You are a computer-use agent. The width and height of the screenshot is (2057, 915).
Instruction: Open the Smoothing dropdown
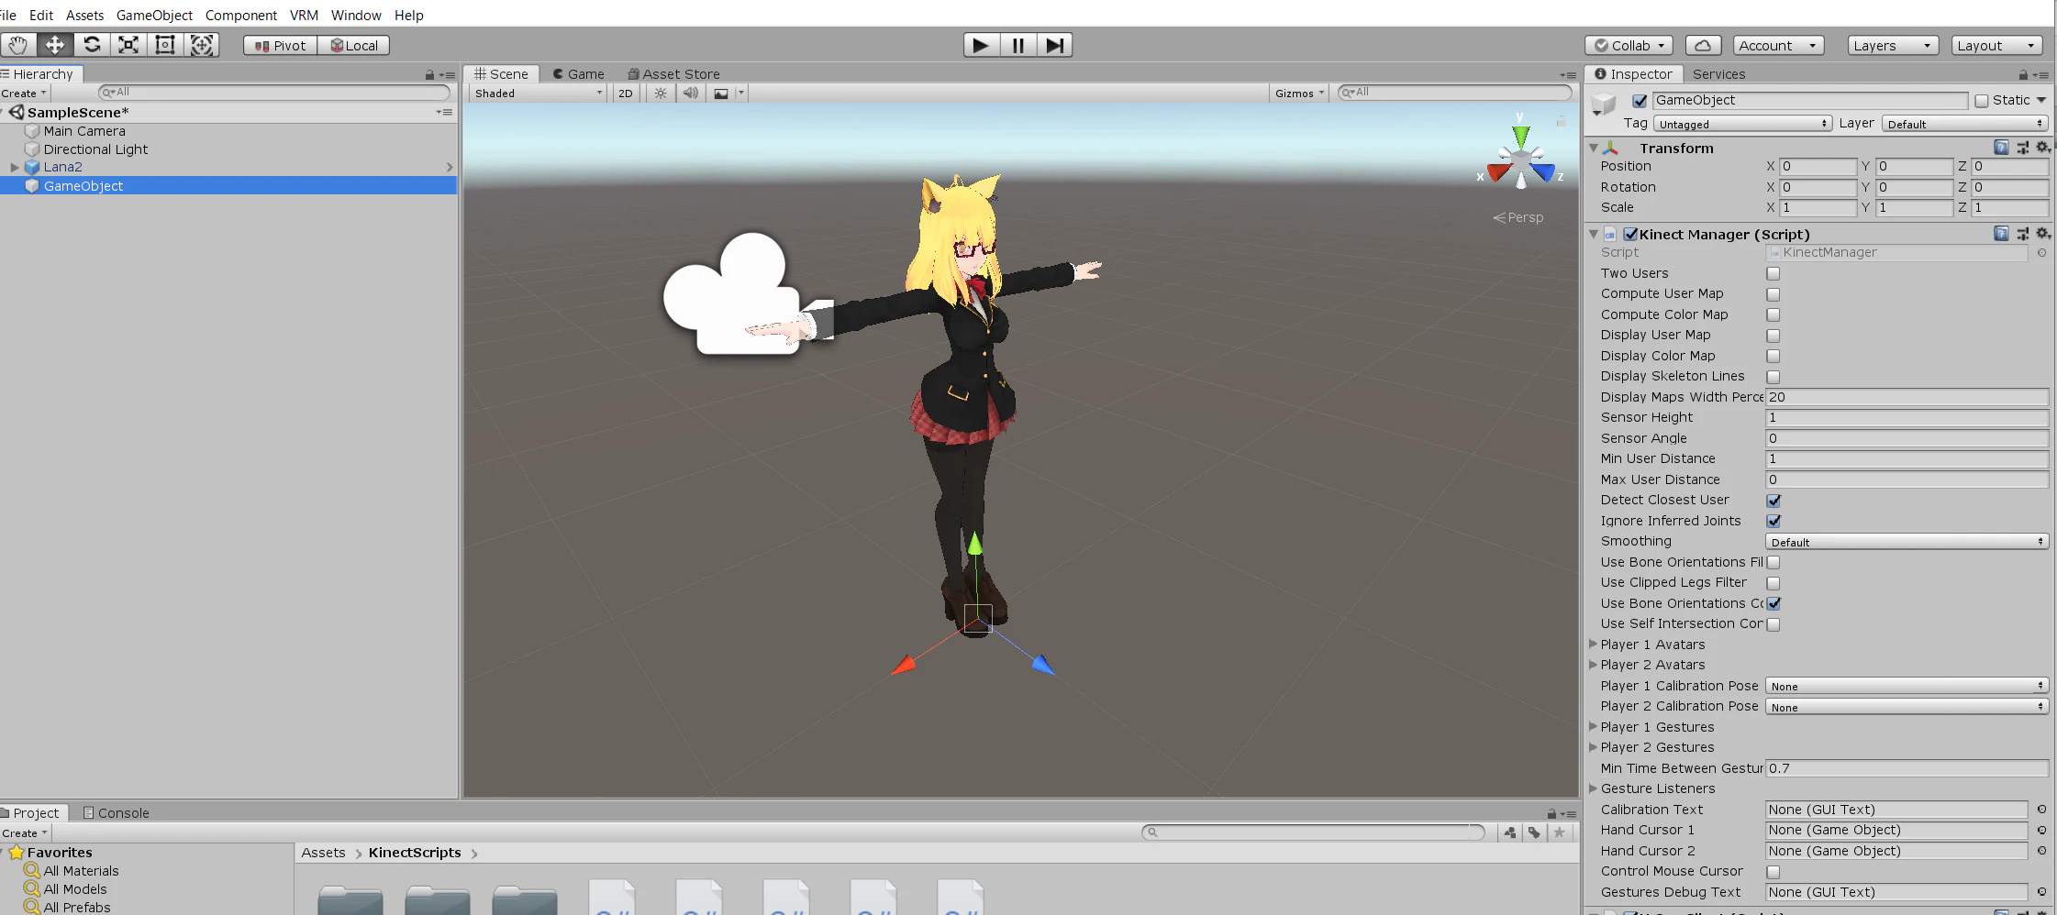click(x=1907, y=542)
